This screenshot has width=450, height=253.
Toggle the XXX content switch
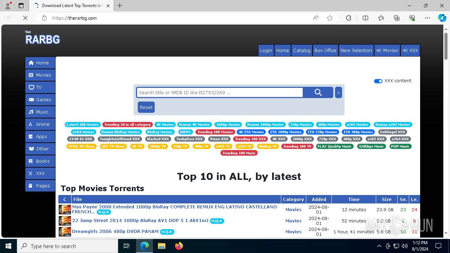(x=378, y=81)
